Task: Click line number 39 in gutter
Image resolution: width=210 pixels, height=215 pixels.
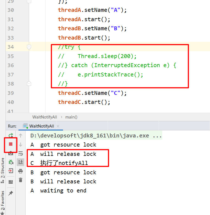Action: click(11, 93)
